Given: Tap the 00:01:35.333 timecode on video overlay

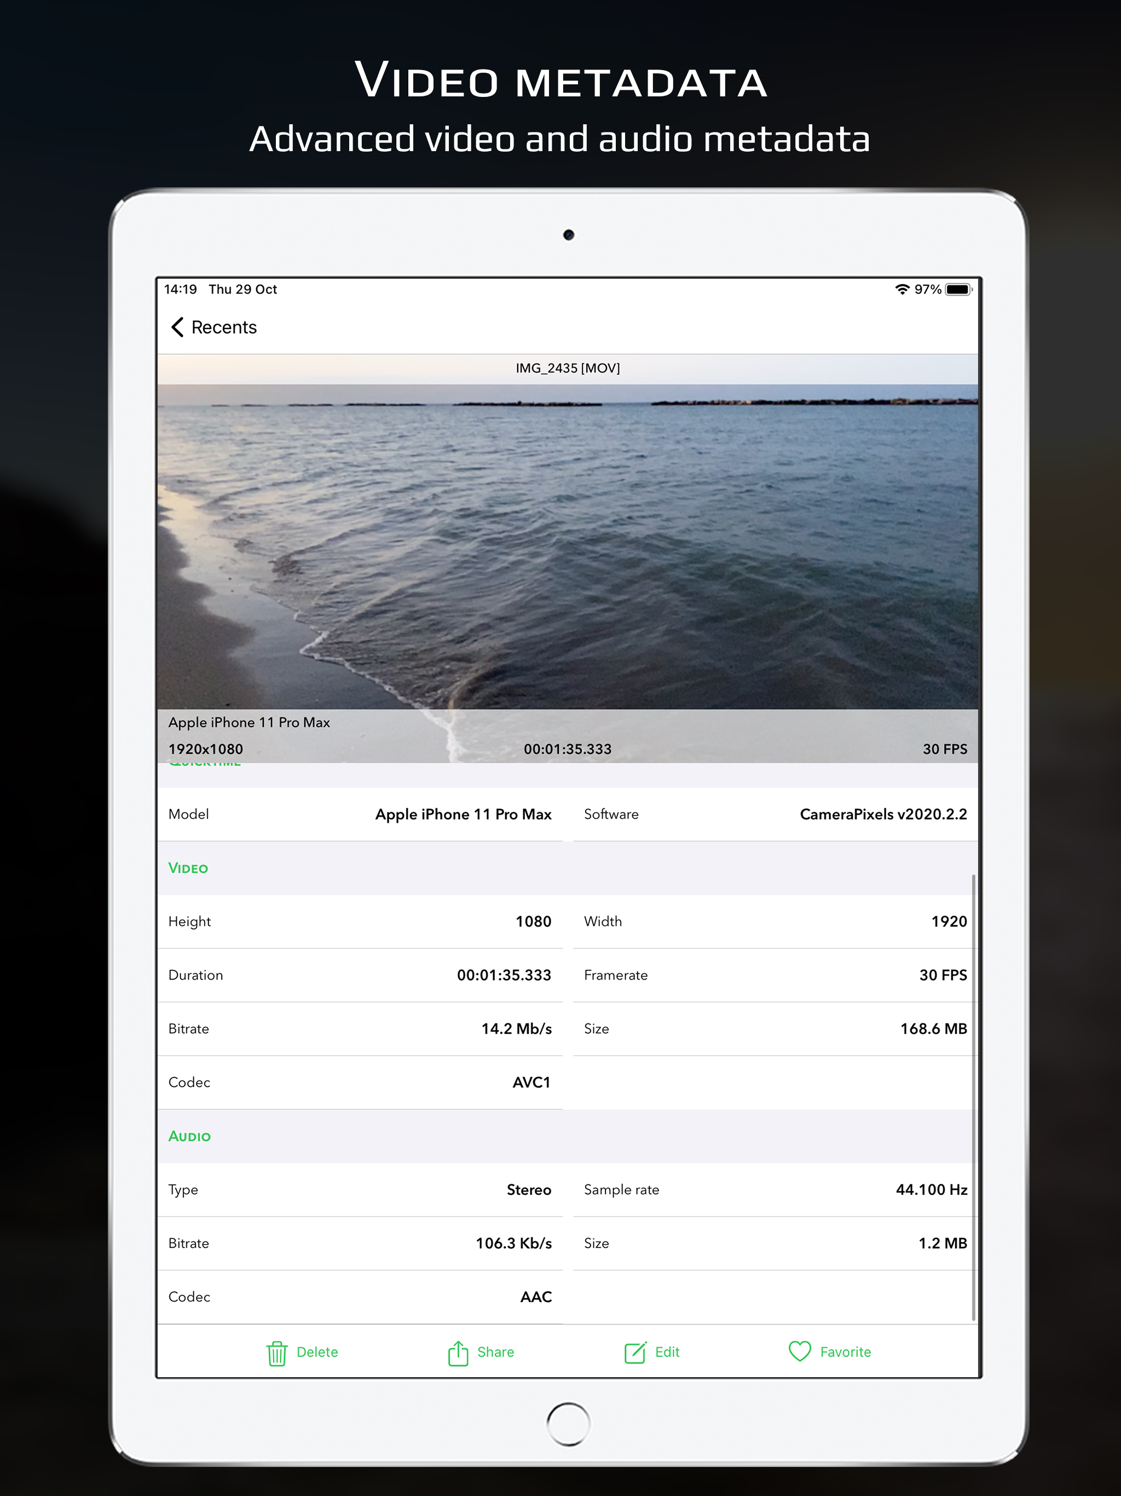Looking at the screenshot, I should click(567, 749).
